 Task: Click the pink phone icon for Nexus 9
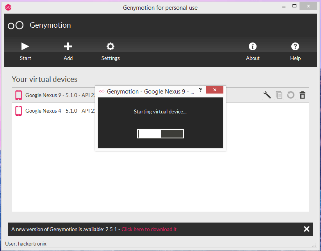(x=18, y=95)
